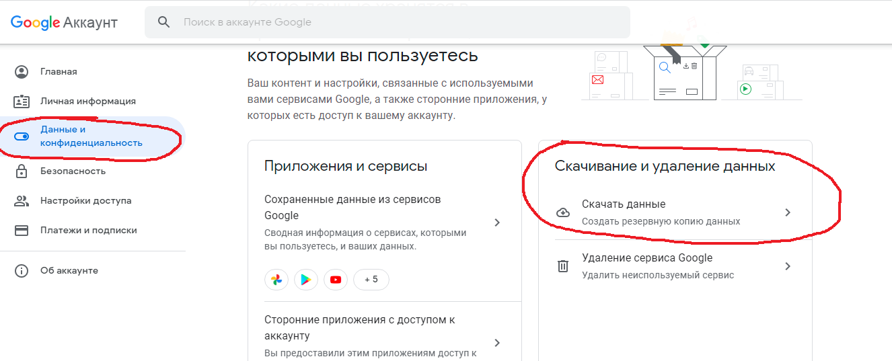Expand chevron beside Скачать данные
Image resolution: width=892 pixels, height=361 pixels.
(788, 212)
